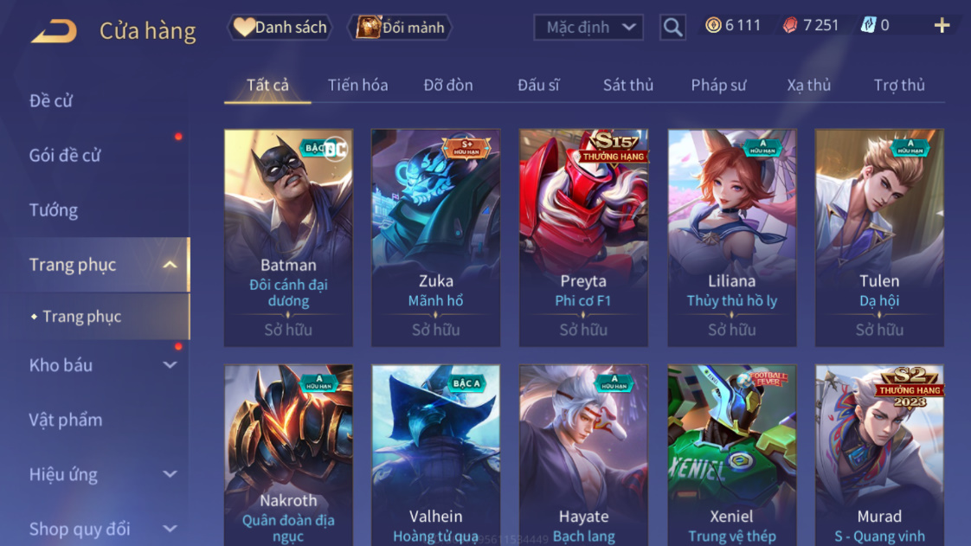Click the red ruby currency icon
The width and height of the screenshot is (971, 546).
click(790, 25)
